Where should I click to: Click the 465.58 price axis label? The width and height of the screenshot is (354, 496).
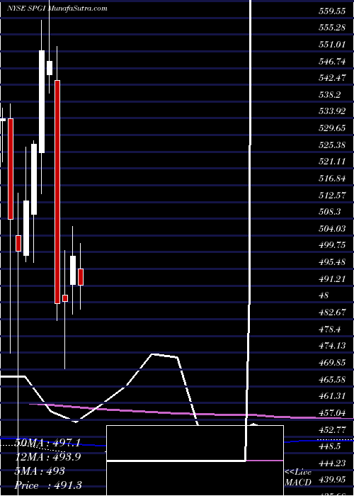[331, 380]
